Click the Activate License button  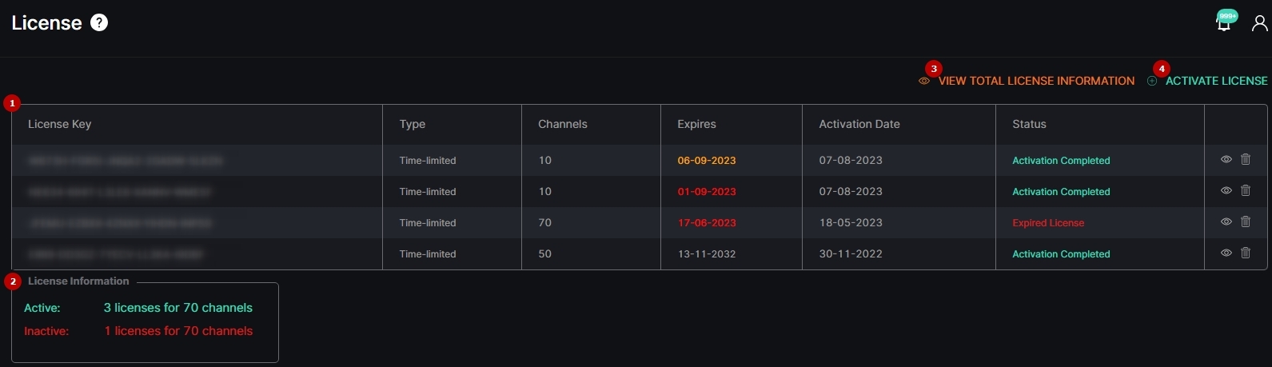1215,81
